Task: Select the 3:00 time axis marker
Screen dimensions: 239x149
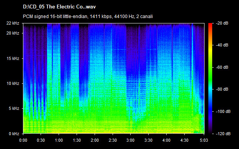Action: [x=131, y=140]
